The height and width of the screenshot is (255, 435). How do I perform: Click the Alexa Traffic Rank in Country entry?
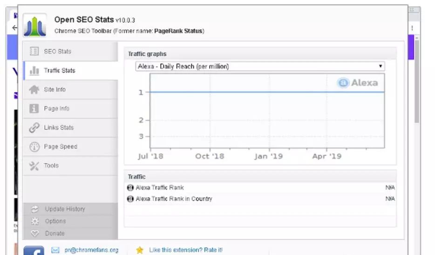pyautogui.click(x=173, y=199)
